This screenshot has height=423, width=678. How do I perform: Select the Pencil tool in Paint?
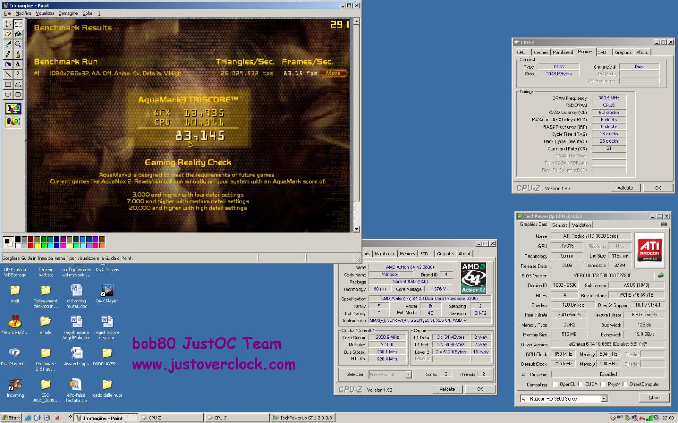8,54
